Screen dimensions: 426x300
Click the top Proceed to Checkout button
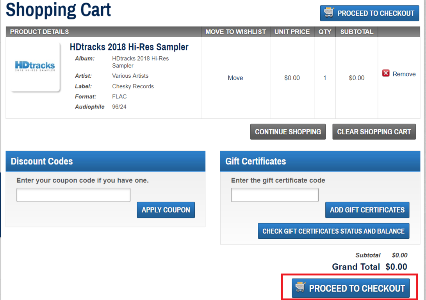(x=369, y=13)
